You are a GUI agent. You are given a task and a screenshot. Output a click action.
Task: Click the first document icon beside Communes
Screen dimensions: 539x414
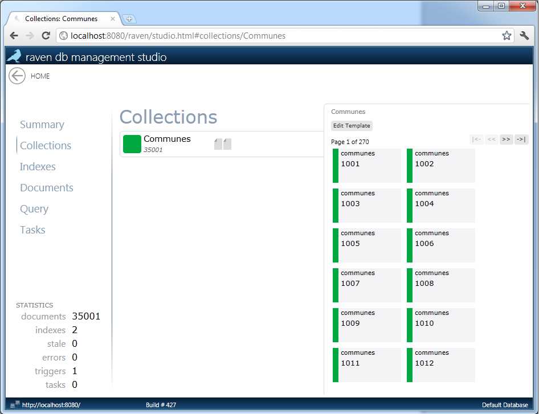219,144
